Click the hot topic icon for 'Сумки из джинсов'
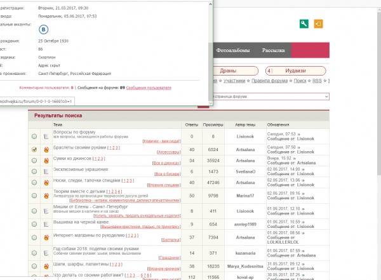This screenshot has width=381, height=280. click(46, 161)
